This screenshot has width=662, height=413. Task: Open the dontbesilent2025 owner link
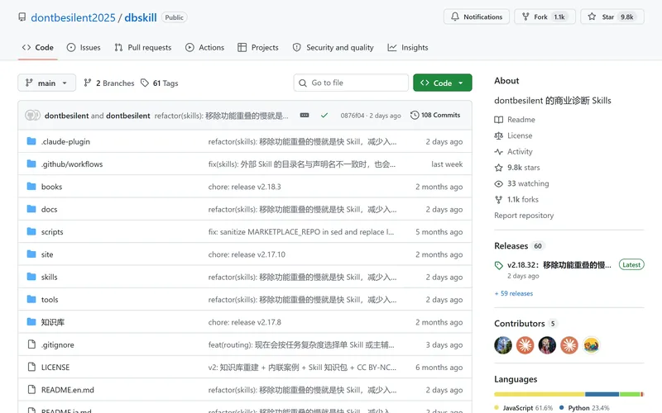pos(73,17)
